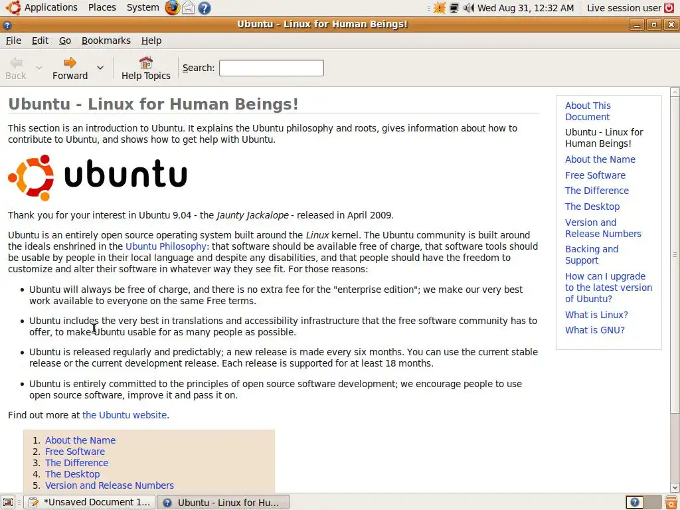Expand the Back history dropdown arrow

click(39, 68)
